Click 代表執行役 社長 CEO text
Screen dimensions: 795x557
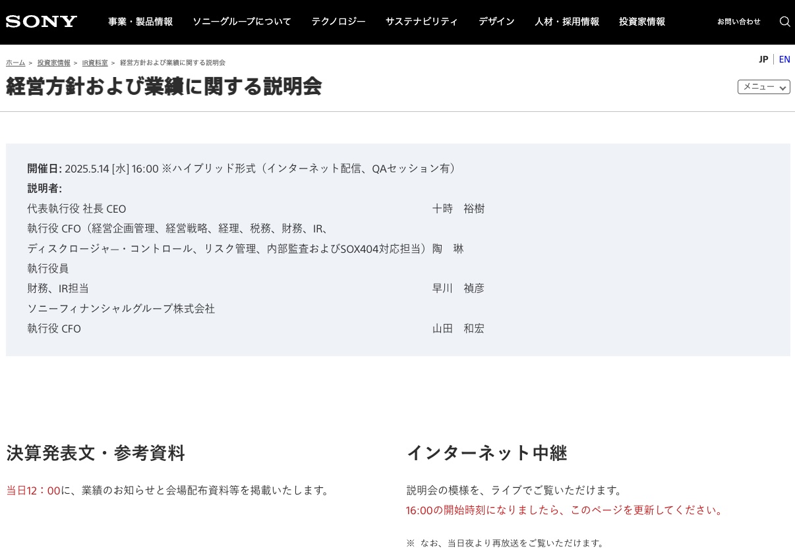coord(76,209)
